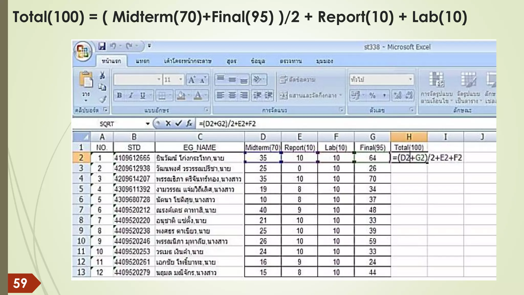Screen dimensions: 524x295
Task: Toggle underline formatting
Action: (143, 96)
